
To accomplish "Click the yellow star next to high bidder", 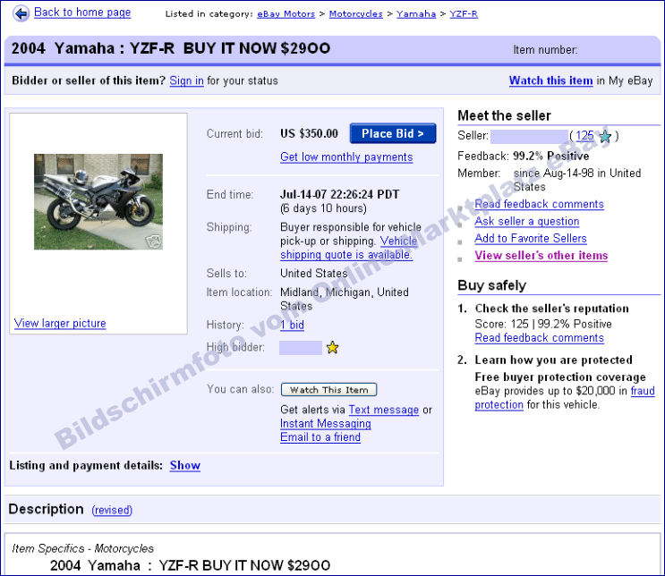I will [x=333, y=348].
